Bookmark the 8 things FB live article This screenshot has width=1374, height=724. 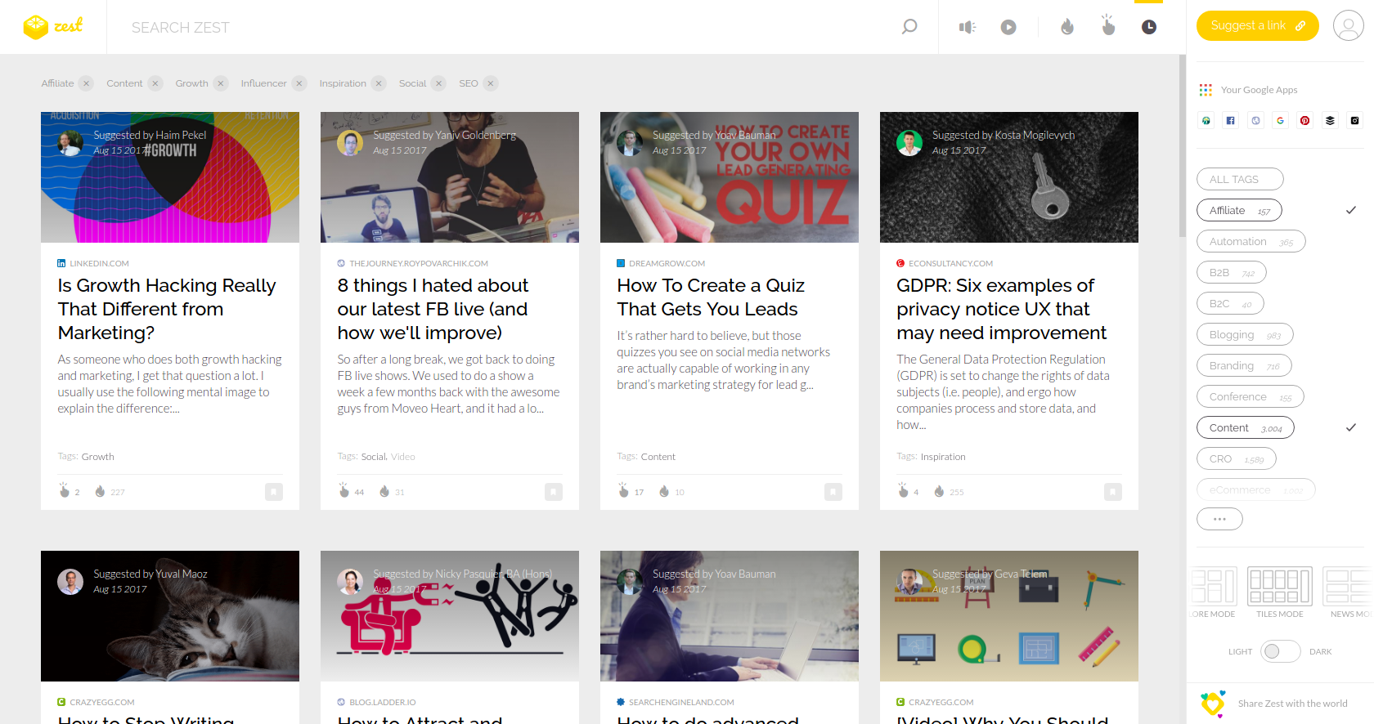click(554, 492)
